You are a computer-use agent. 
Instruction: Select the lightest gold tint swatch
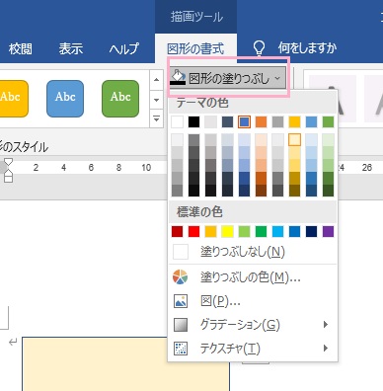click(294, 140)
